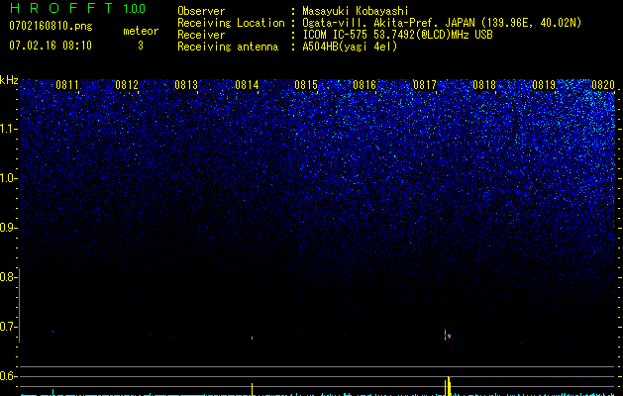This screenshot has height=396, width=623.
Task: Click the HROFFT 1.0.0 title text
Action: (77, 8)
